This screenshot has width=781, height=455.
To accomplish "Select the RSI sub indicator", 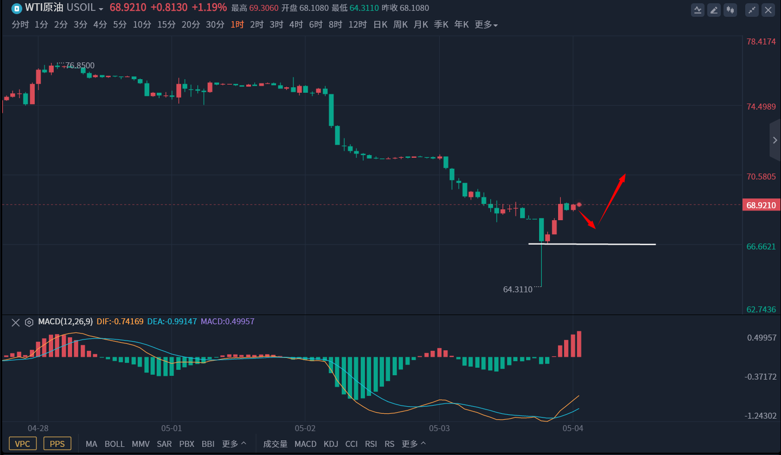I will pyautogui.click(x=371, y=444).
